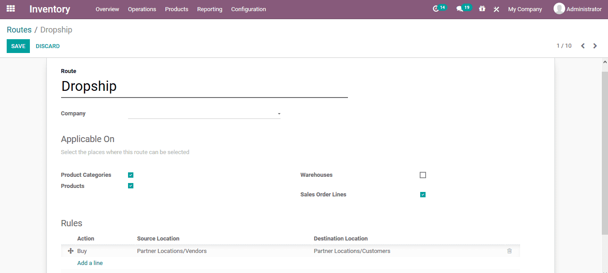The image size is (608, 273).
Task: Delete the Buy rule using the trash icon
Action: click(509, 251)
